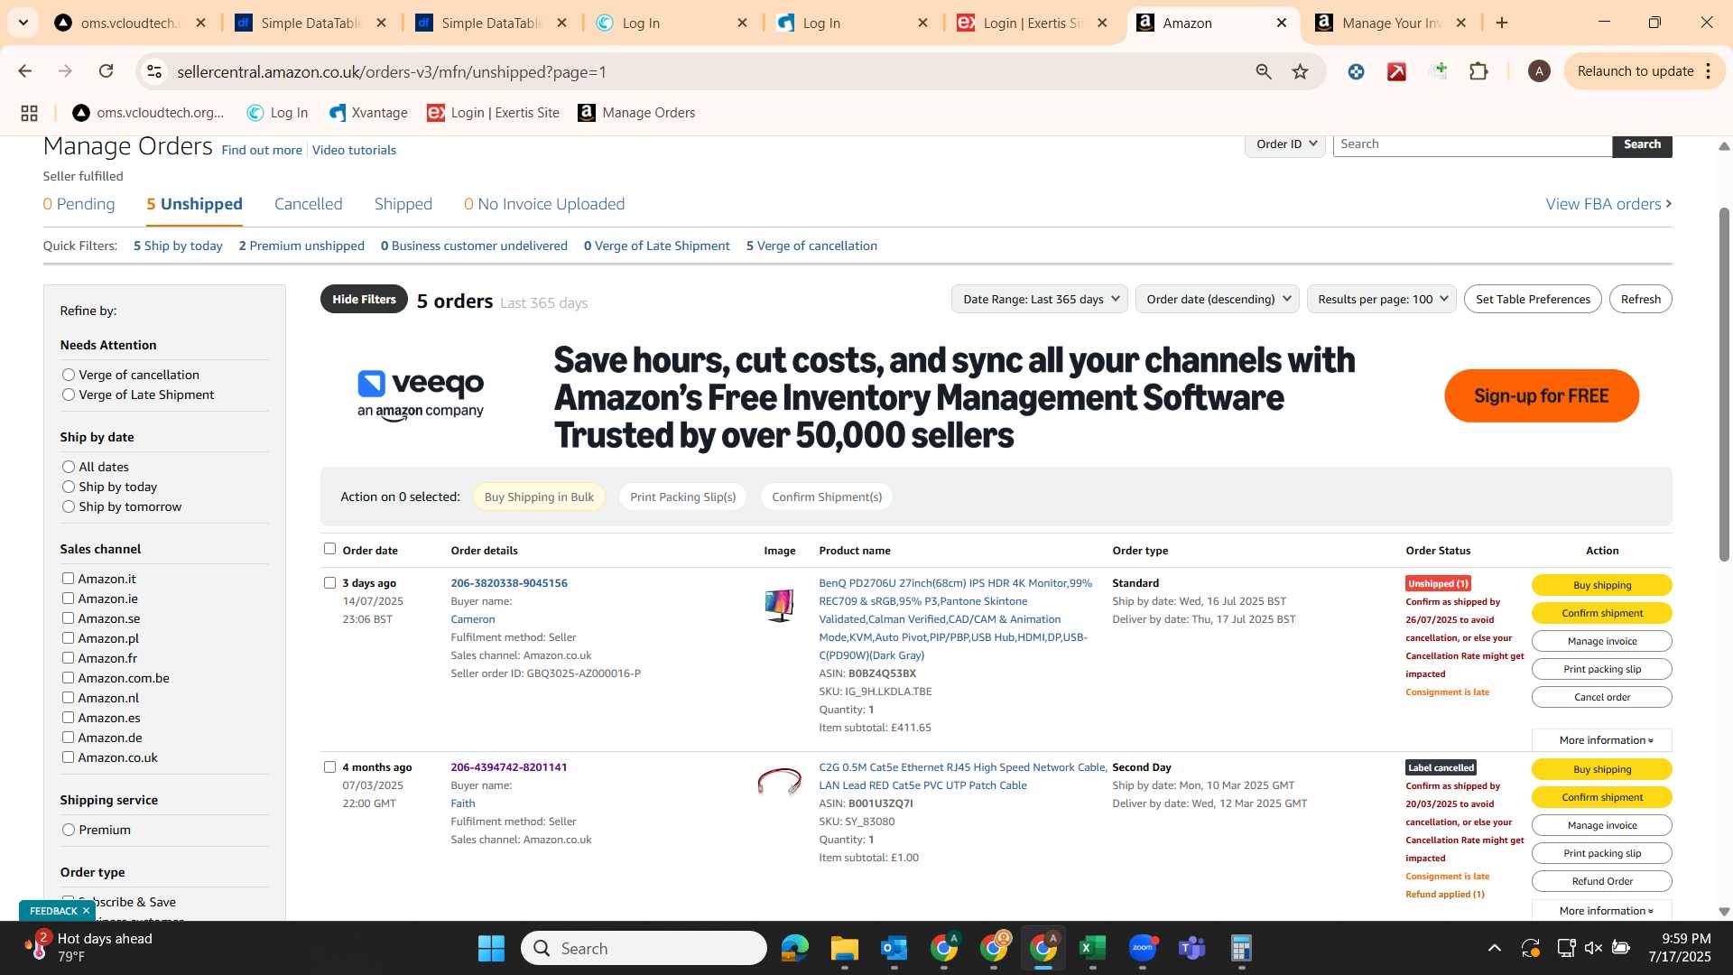Expand More information for BenQ order
Viewport: 1733px width, 975px height.
[x=1602, y=740]
